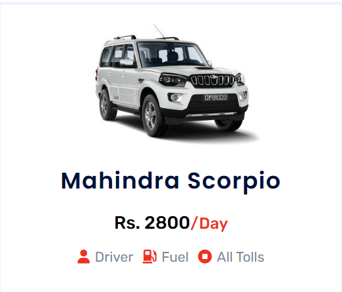Image resolution: width=342 pixels, height=292 pixels.
Task: Click the car's rear wheel
Action: [x=107, y=104]
